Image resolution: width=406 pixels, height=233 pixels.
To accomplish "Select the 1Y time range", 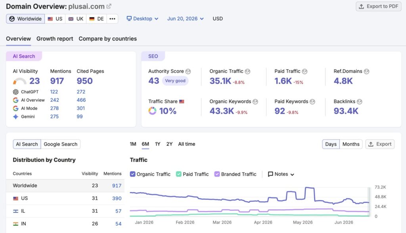I will pos(158,144).
